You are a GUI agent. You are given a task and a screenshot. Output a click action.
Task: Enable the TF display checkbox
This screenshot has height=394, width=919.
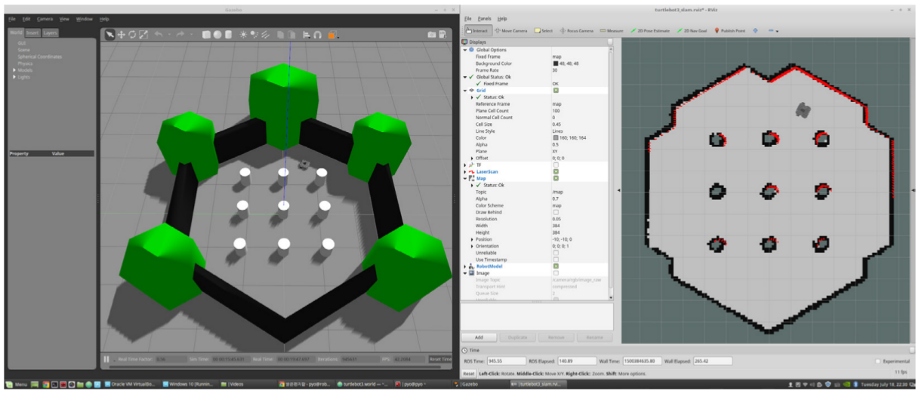556,165
